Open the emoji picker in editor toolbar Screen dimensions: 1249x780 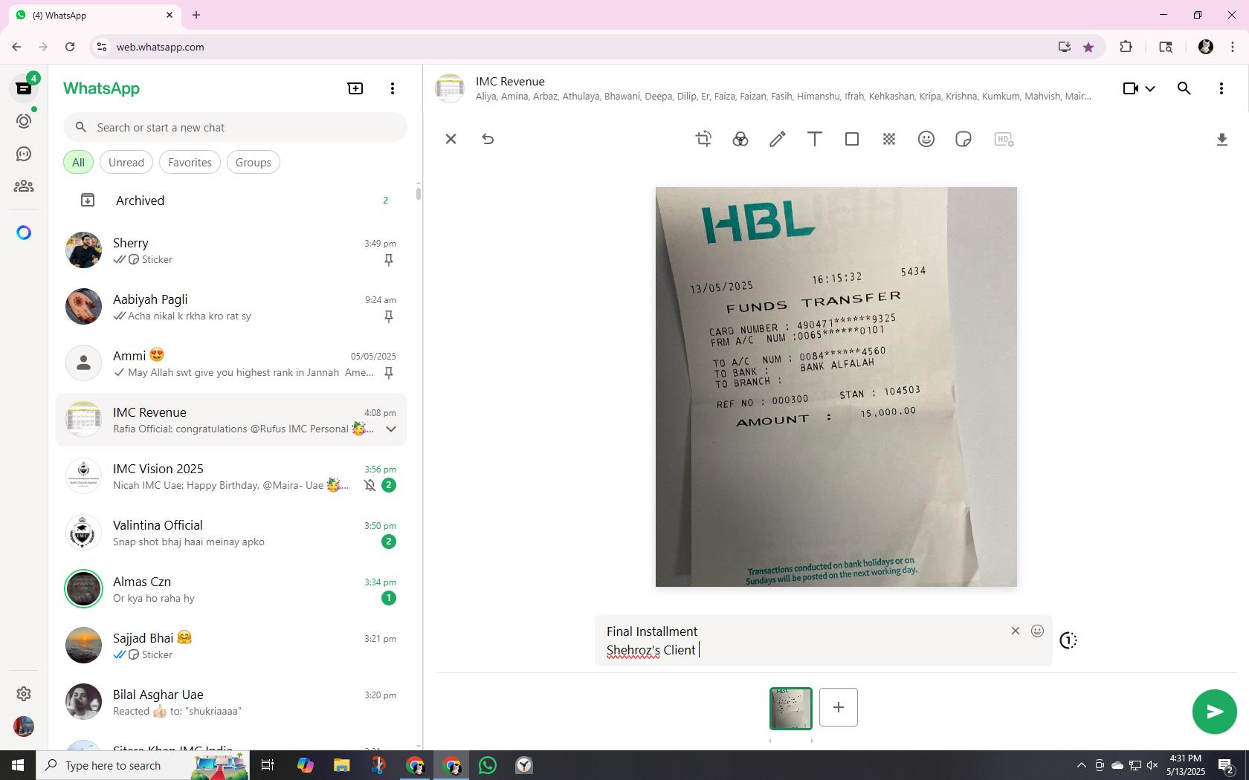click(x=926, y=139)
